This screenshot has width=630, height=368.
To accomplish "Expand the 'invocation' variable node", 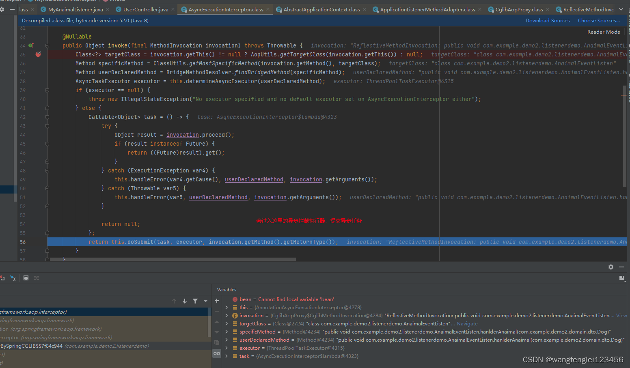I will coord(227,316).
